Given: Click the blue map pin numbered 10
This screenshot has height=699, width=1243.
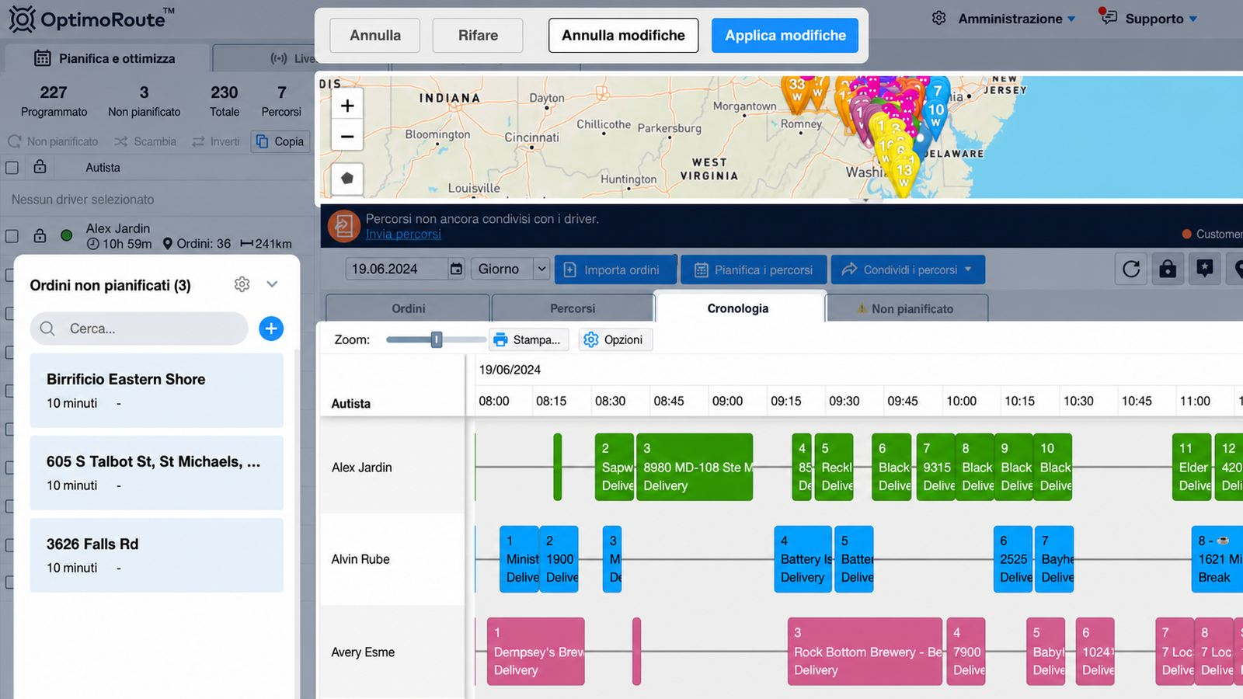Looking at the screenshot, I should (x=936, y=116).
